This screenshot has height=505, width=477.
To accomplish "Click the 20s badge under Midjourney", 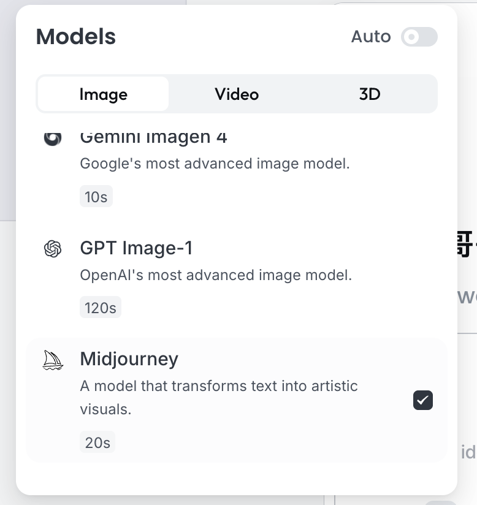I will [97, 442].
